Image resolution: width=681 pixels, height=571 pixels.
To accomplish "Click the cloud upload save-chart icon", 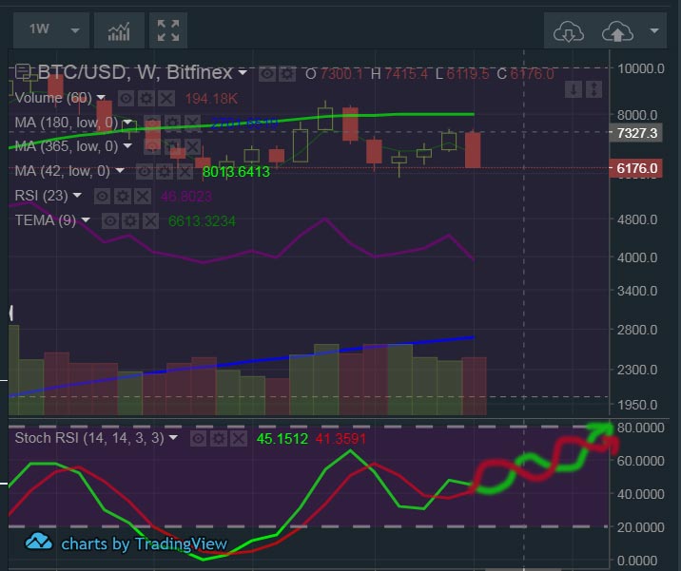I will pos(617,31).
